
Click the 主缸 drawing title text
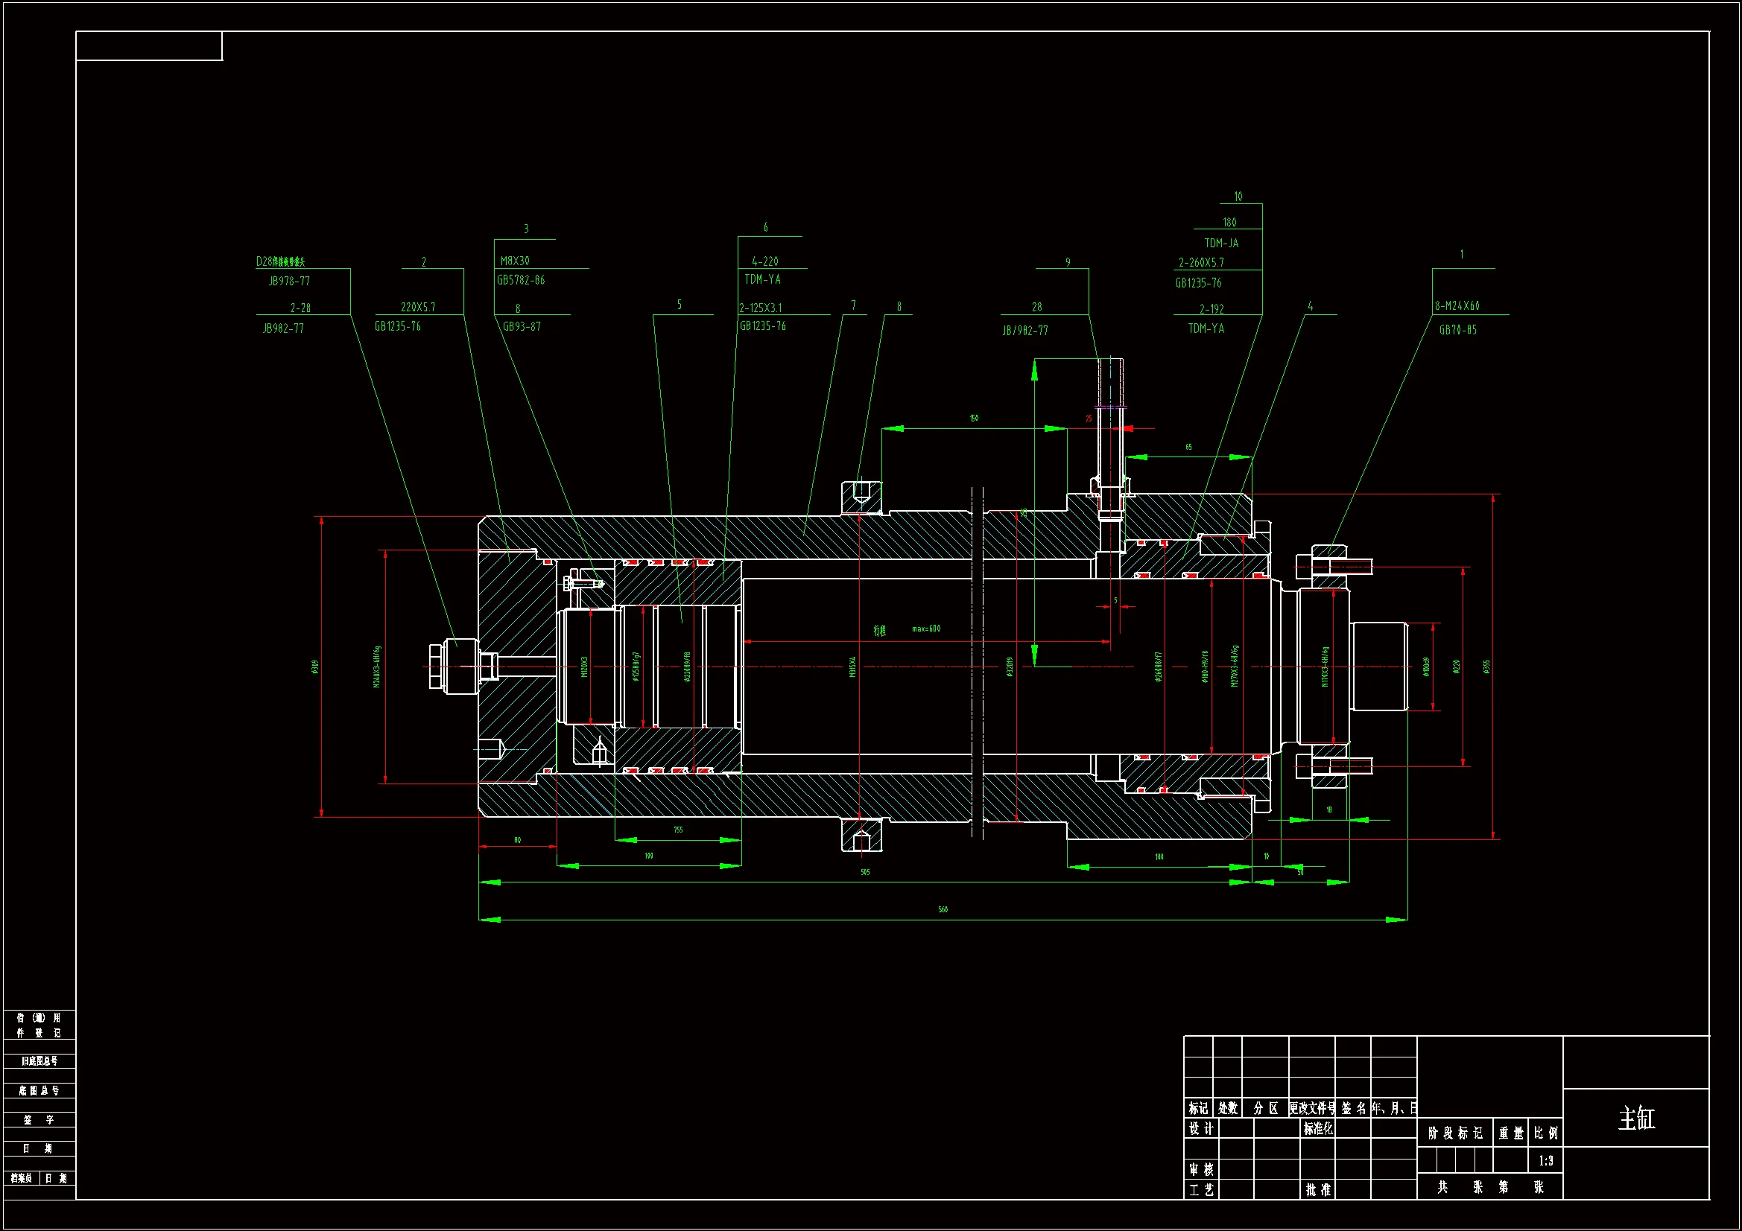[x=1635, y=1119]
